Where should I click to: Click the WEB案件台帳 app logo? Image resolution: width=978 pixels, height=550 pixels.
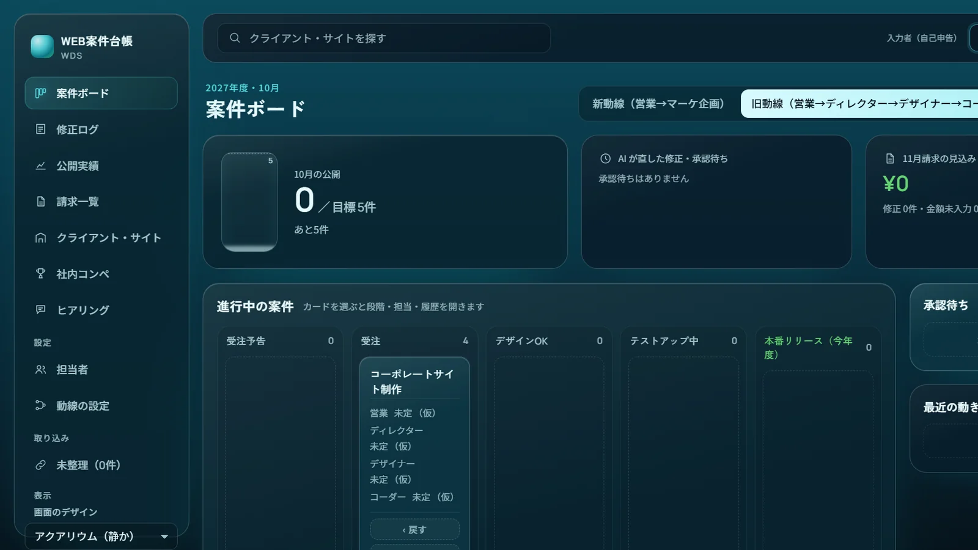(x=42, y=46)
